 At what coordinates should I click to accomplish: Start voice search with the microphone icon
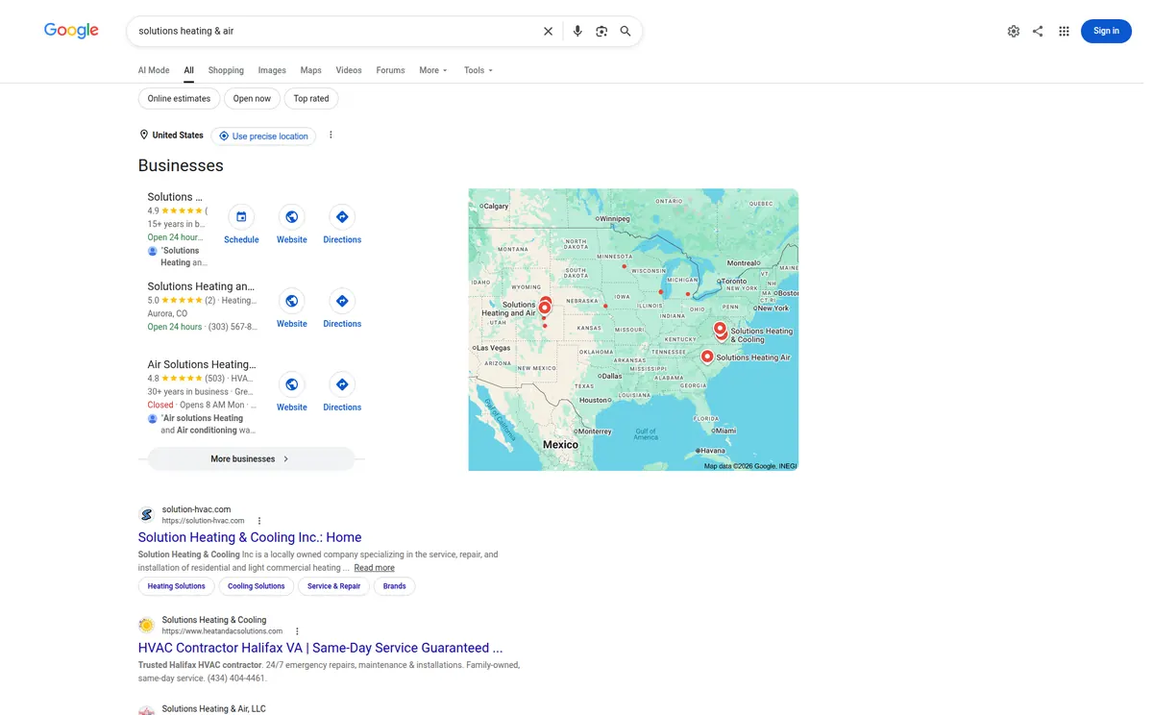click(x=577, y=31)
